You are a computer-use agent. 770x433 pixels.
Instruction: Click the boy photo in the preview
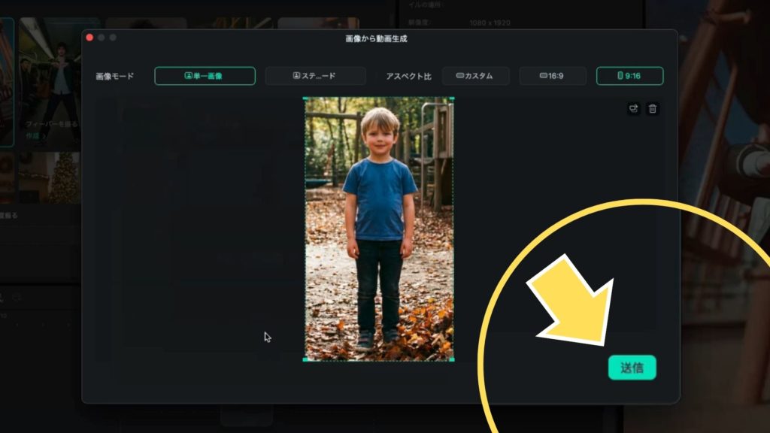click(379, 226)
